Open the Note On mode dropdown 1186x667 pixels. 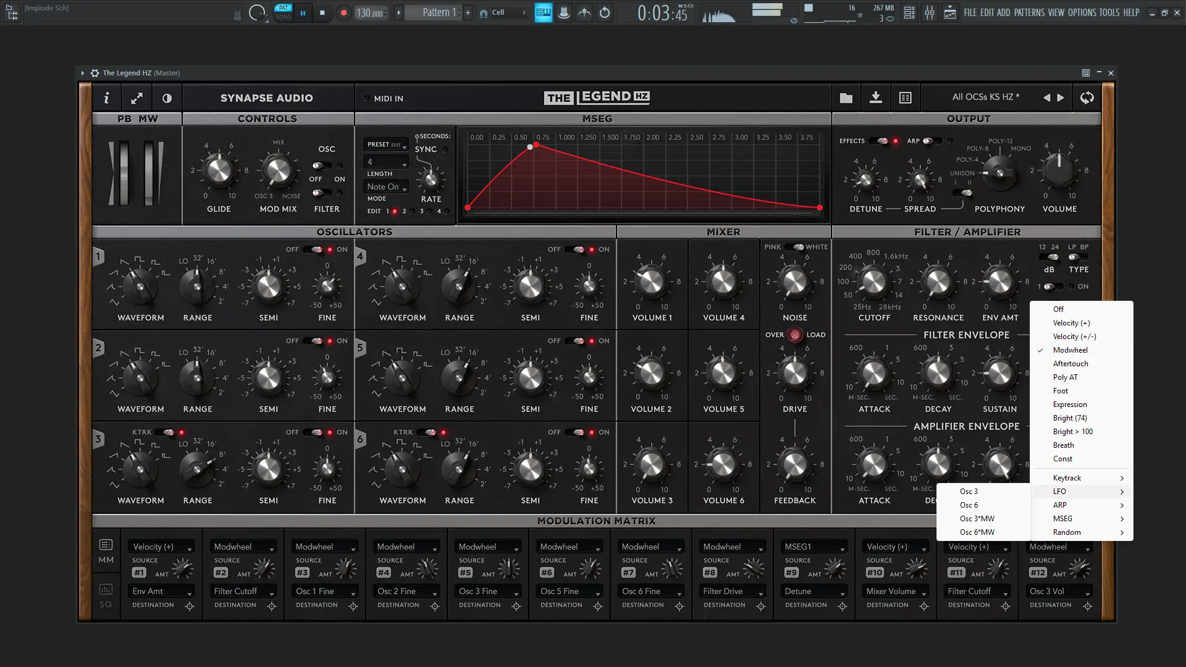(x=387, y=187)
